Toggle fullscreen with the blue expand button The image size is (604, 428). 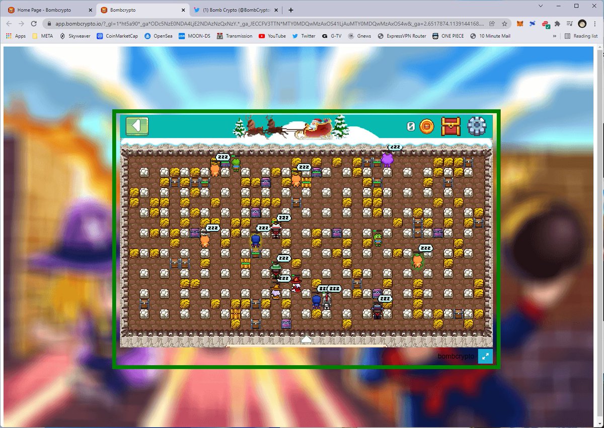485,356
